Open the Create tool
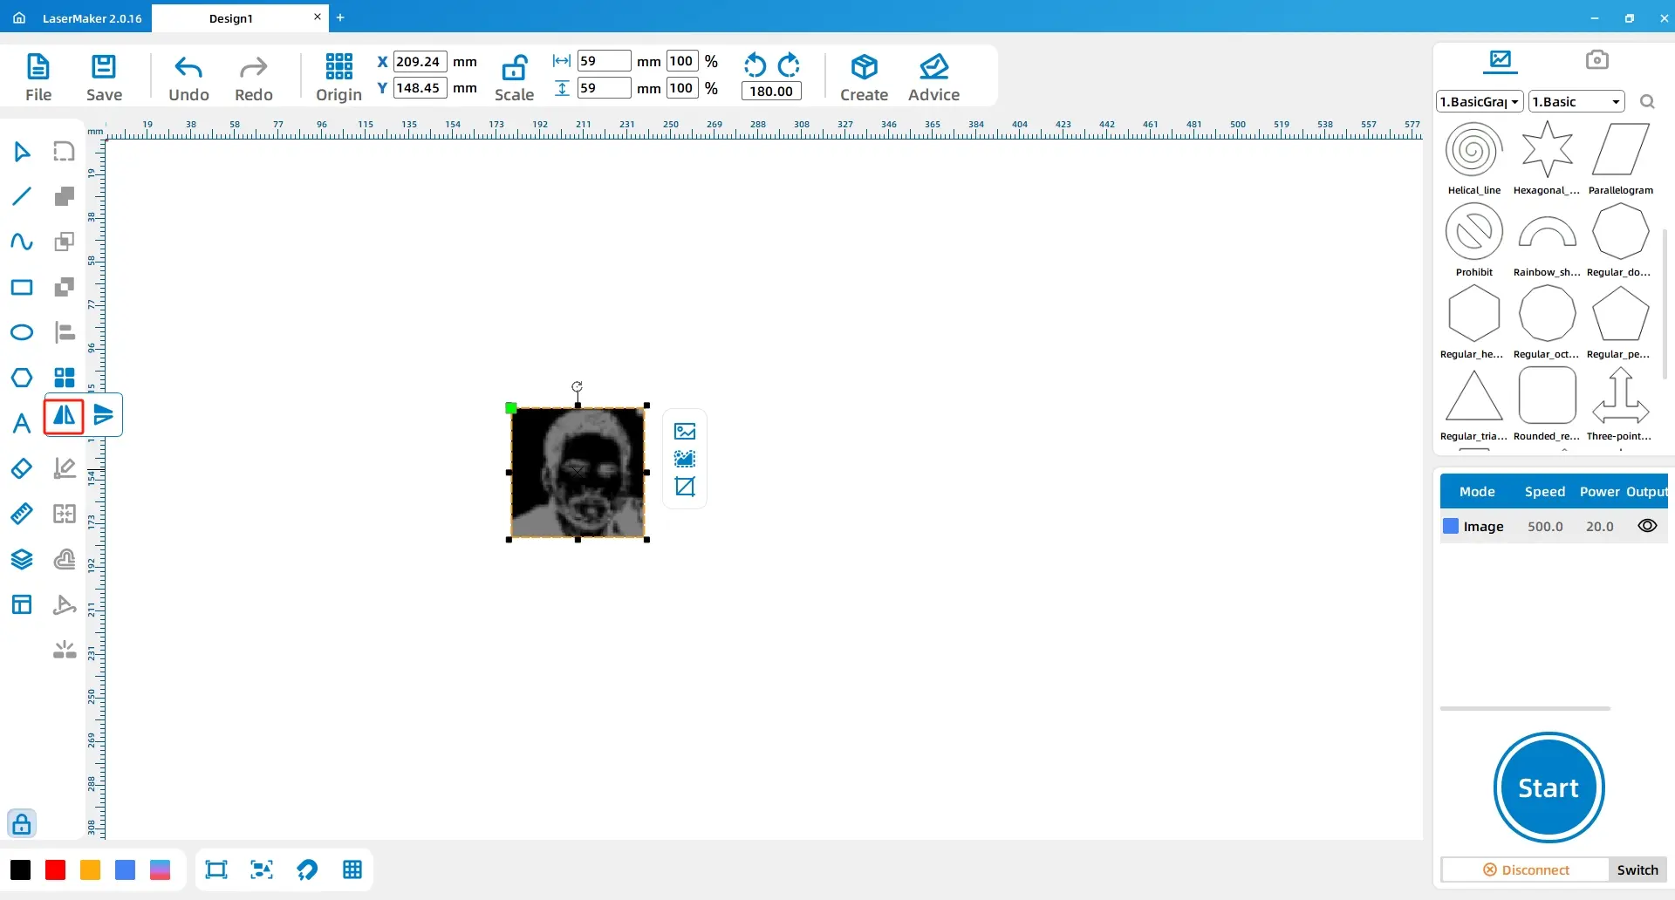This screenshot has height=900, width=1675. pyautogui.click(x=864, y=77)
